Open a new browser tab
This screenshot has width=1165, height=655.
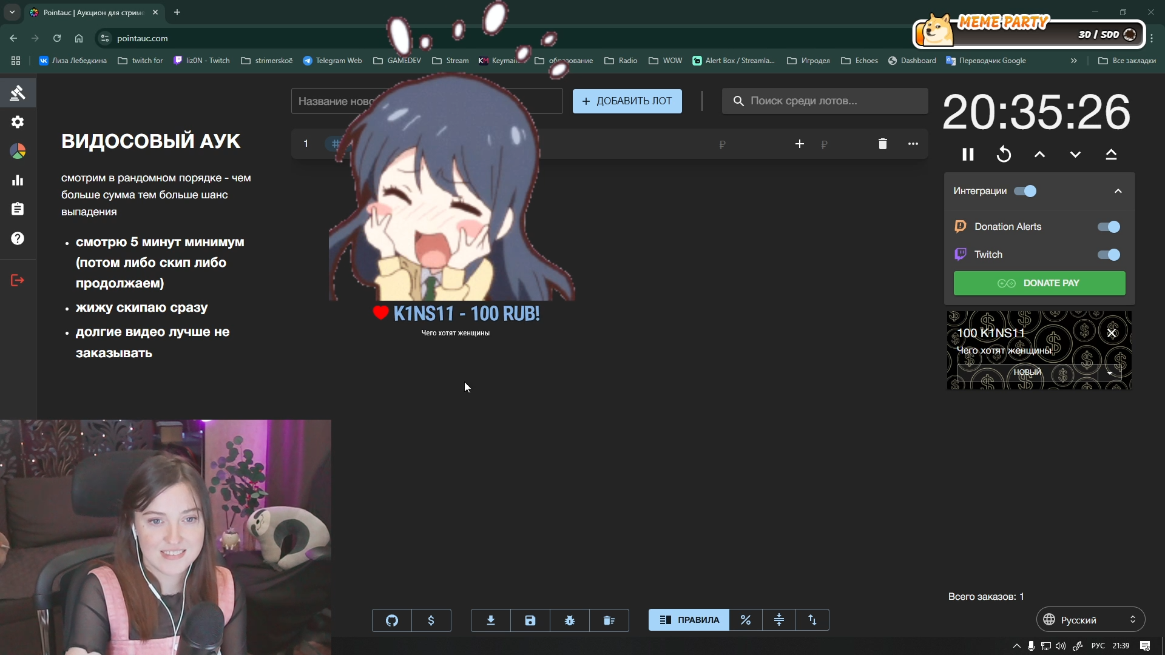[177, 12]
